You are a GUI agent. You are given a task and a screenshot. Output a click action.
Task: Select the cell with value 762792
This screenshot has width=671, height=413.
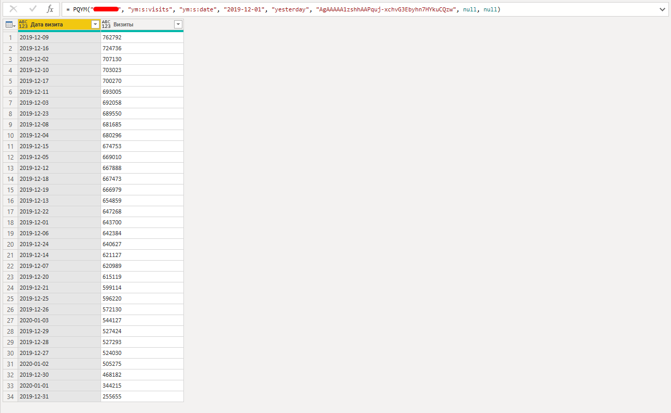tap(142, 37)
